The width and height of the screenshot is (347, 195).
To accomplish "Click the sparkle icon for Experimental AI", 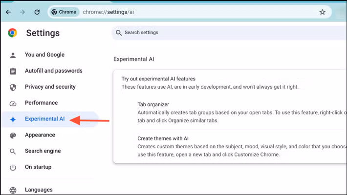I will tap(13, 119).
